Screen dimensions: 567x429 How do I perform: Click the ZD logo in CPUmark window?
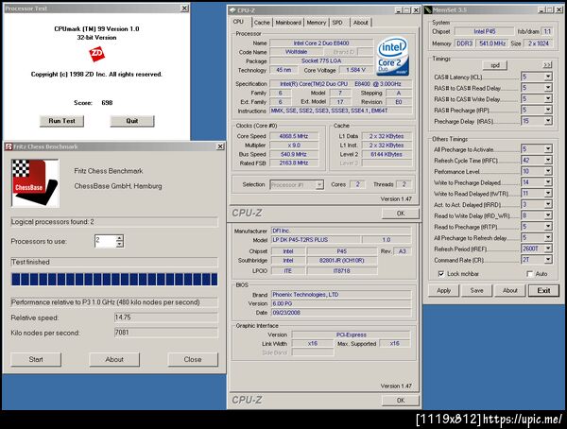click(x=97, y=54)
